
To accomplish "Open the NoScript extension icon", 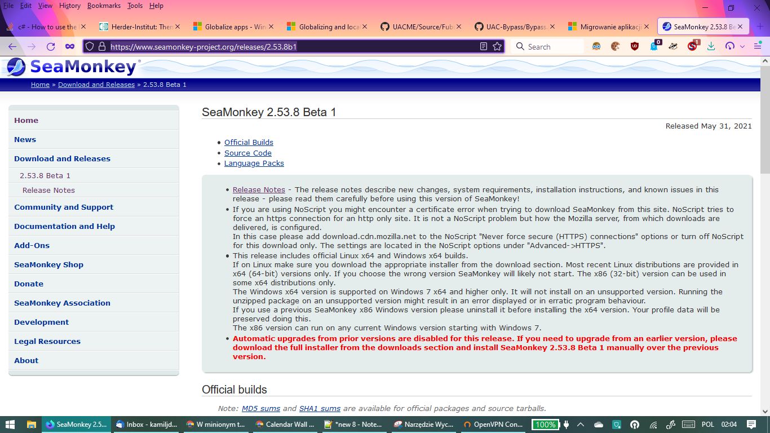I will pyautogui.click(x=693, y=46).
